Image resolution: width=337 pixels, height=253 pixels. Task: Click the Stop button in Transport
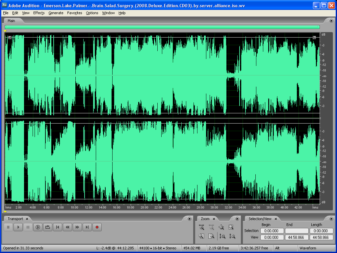(8, 227)
